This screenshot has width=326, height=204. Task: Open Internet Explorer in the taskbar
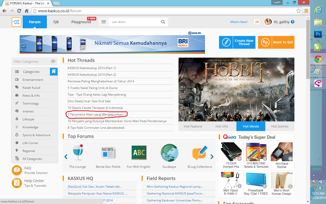318,9
